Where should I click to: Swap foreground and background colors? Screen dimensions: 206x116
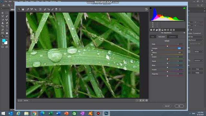[x=7, y=40]
